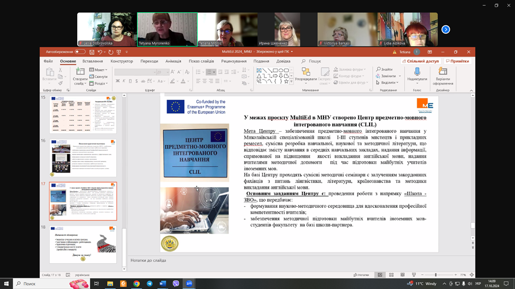Open Варіанти оформлення designer ideas

tap(443, 72)
